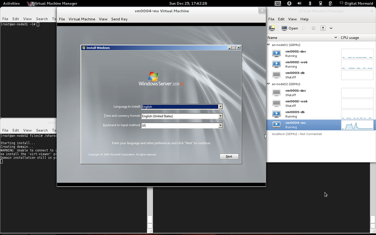Viewport: 376px width, 235px height.
Task: Click the Run play toolbar icon
Action: pos(304,28)
